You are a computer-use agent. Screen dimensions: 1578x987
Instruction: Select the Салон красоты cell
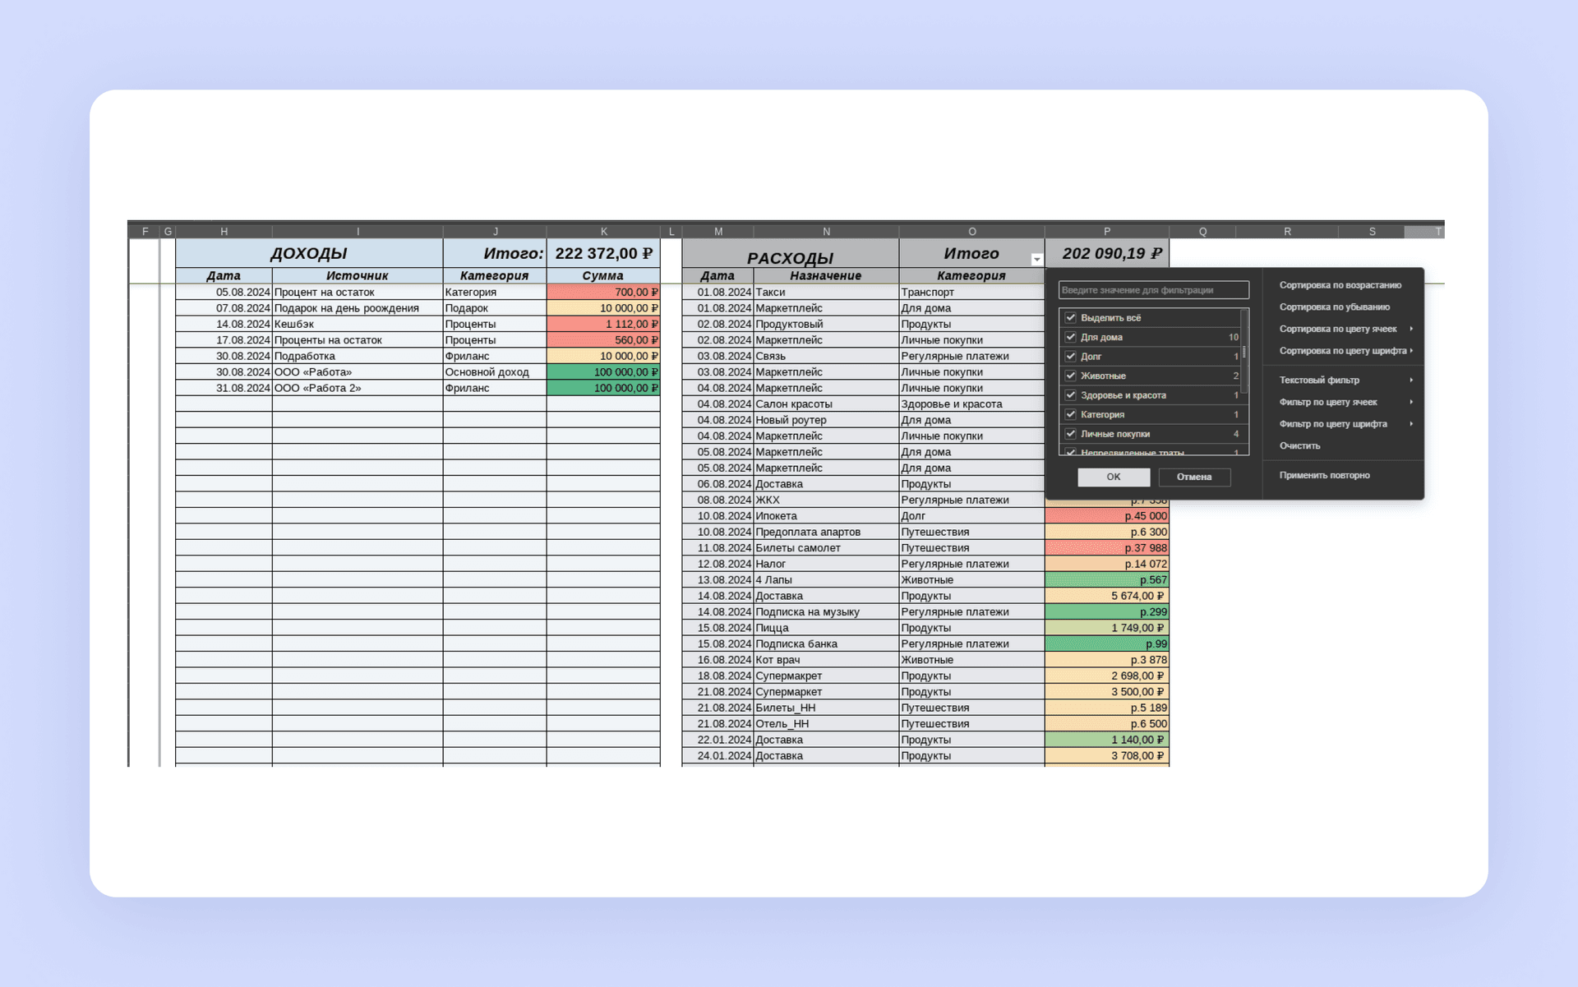tap(826, 404)
